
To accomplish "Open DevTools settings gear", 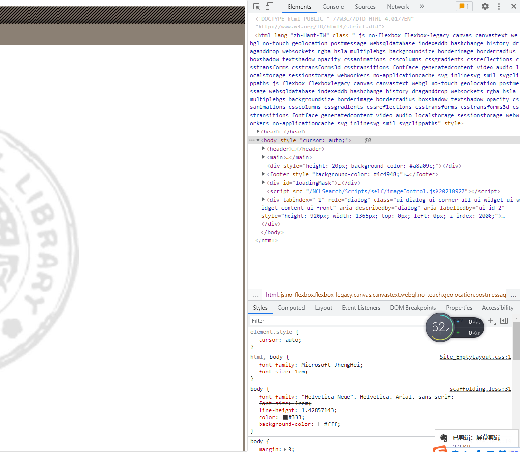I will (x=485, y=6).
